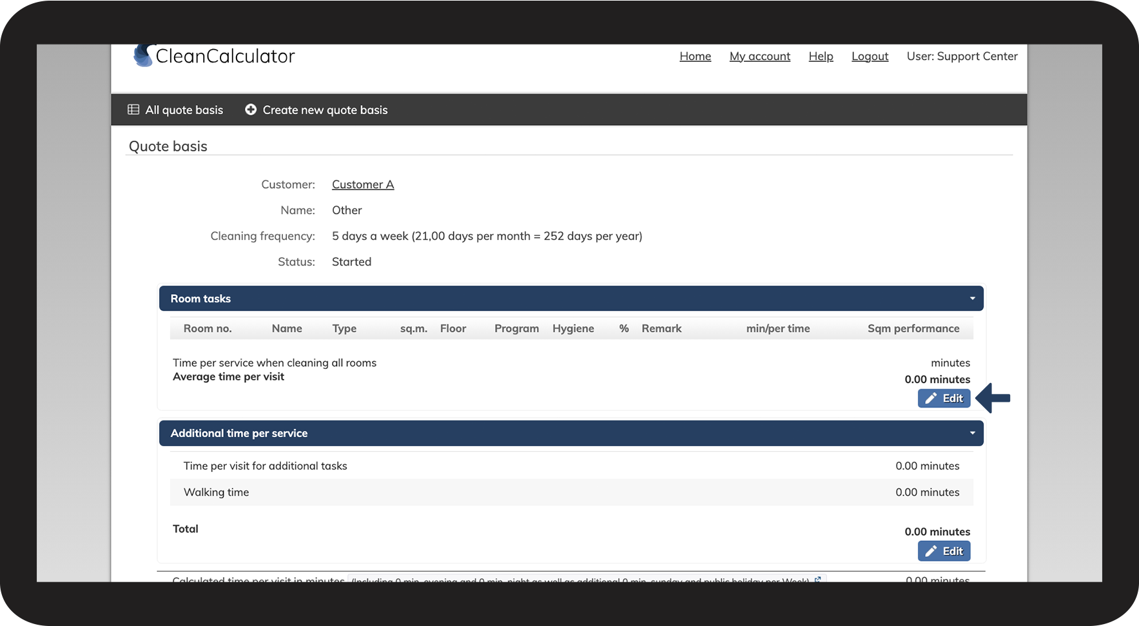The width and height of the screenshot is (1139, 626).
Task: Edit the Room tasks section
Action: coord(944,398)
